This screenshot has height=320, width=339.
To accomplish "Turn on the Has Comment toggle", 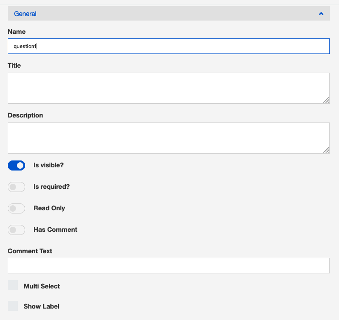I will (x=16, y=230).
